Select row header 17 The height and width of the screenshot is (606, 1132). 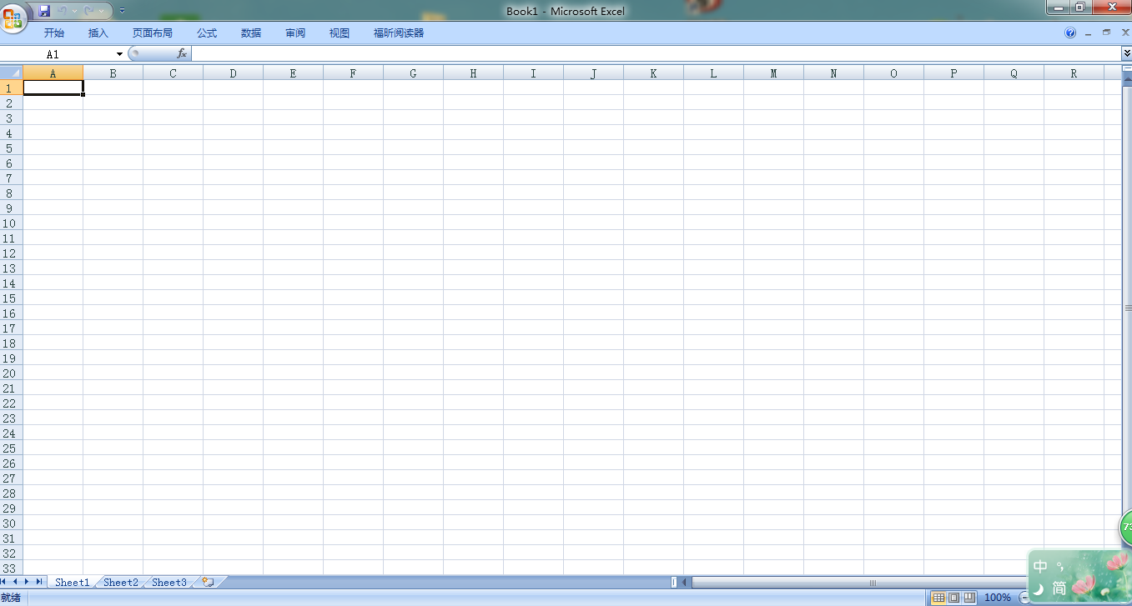11,328
